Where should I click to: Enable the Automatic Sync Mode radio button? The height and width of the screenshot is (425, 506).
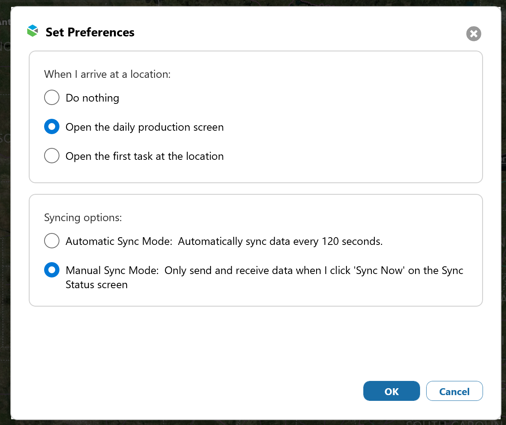52,241
